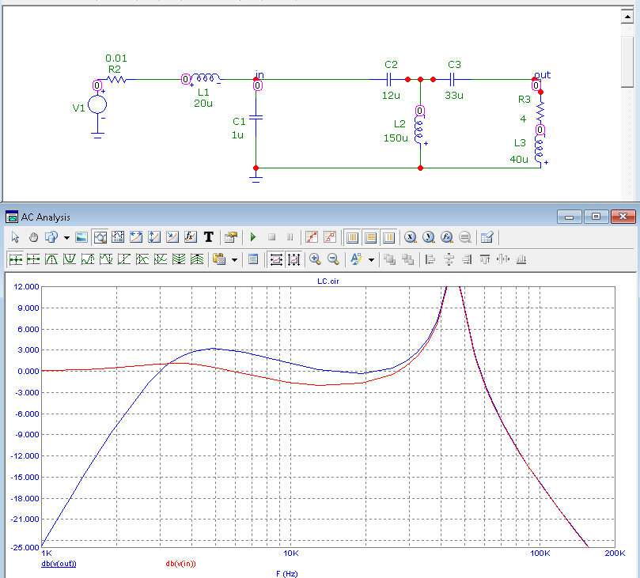Jump cursor to curve peak

(x=51, y=259)
